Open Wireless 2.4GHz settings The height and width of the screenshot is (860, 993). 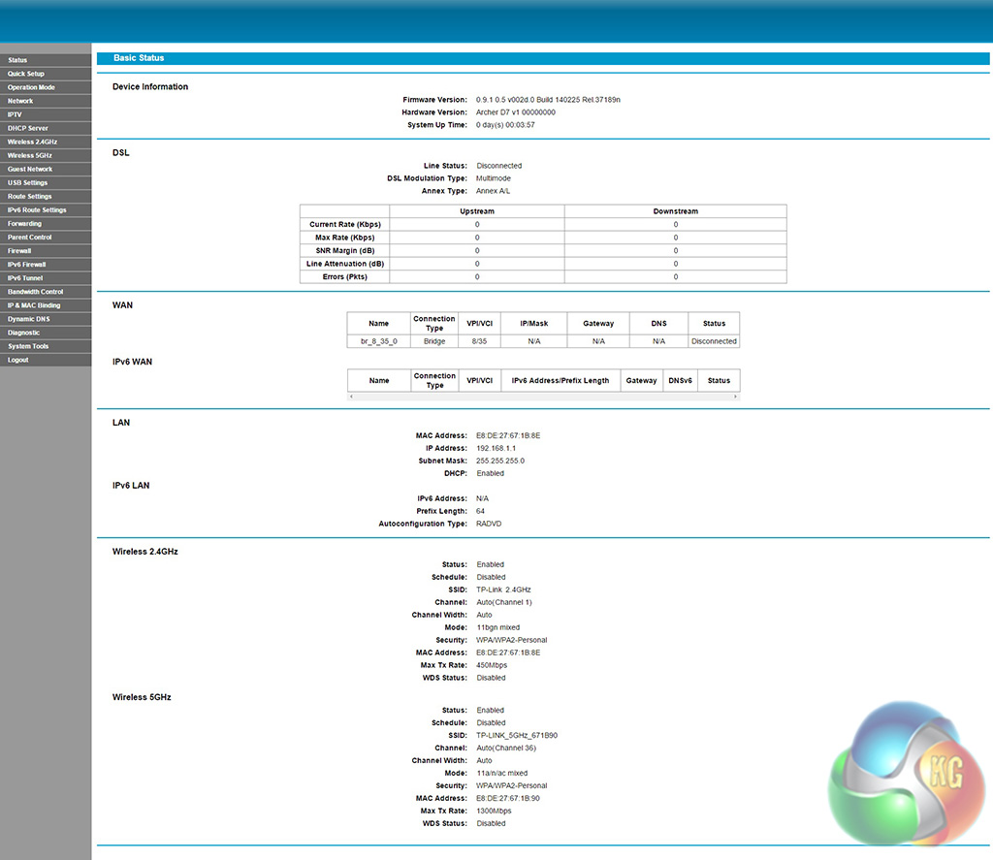click(x=32, y=142)
